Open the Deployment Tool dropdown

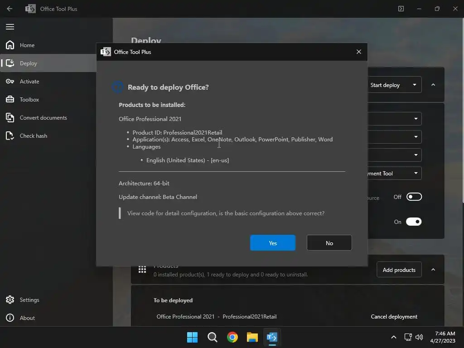point(395,173)
